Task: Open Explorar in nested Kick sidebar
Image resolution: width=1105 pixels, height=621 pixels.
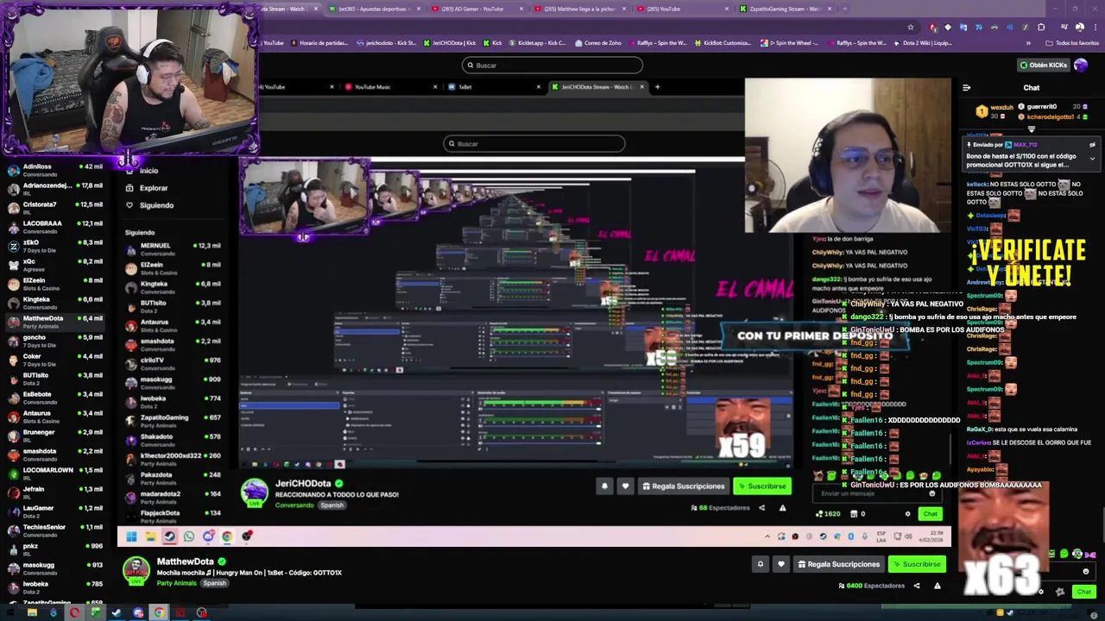Action: coord(148,188)
